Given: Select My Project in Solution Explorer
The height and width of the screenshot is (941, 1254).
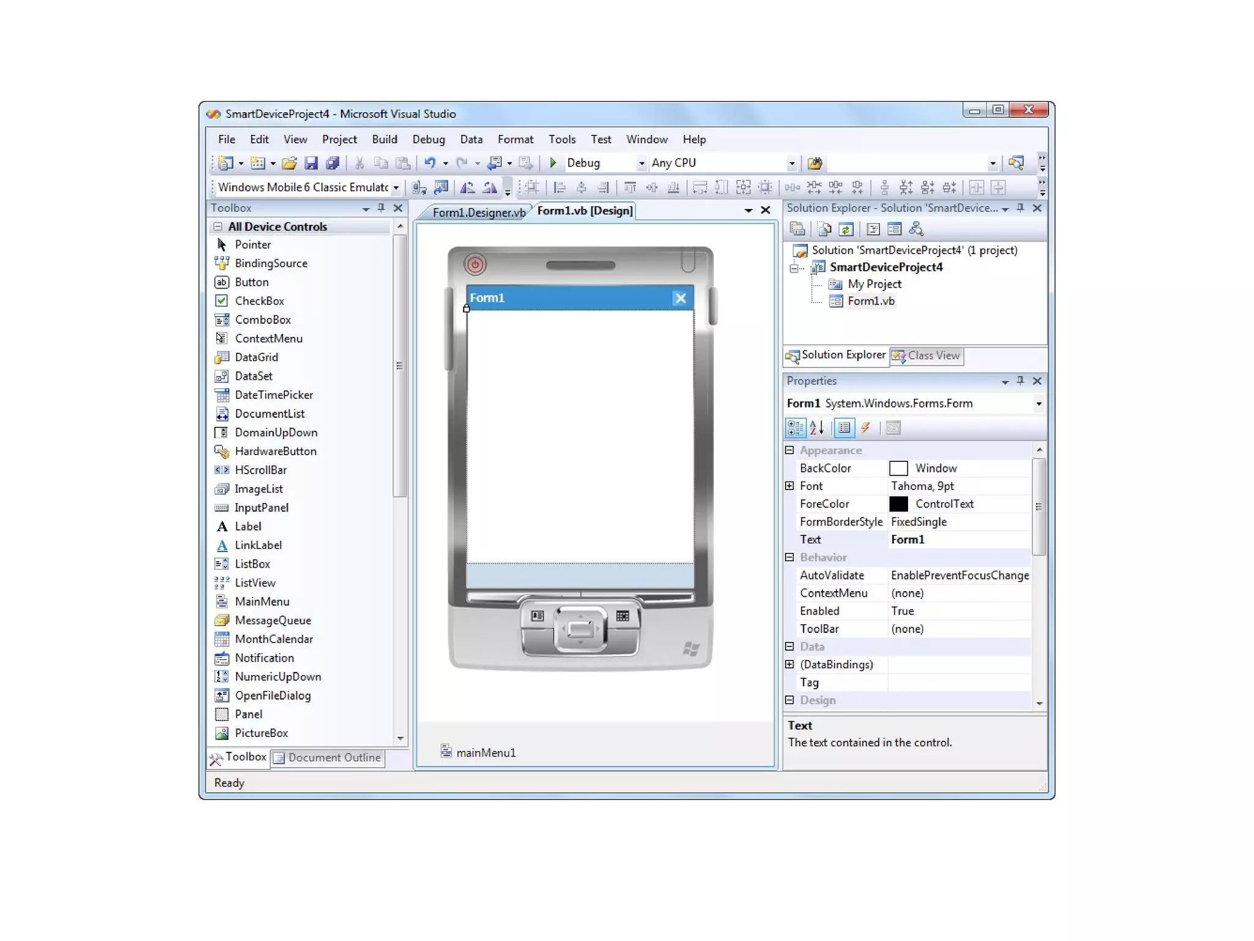Looking at the screenshot, I should point(874,284).
